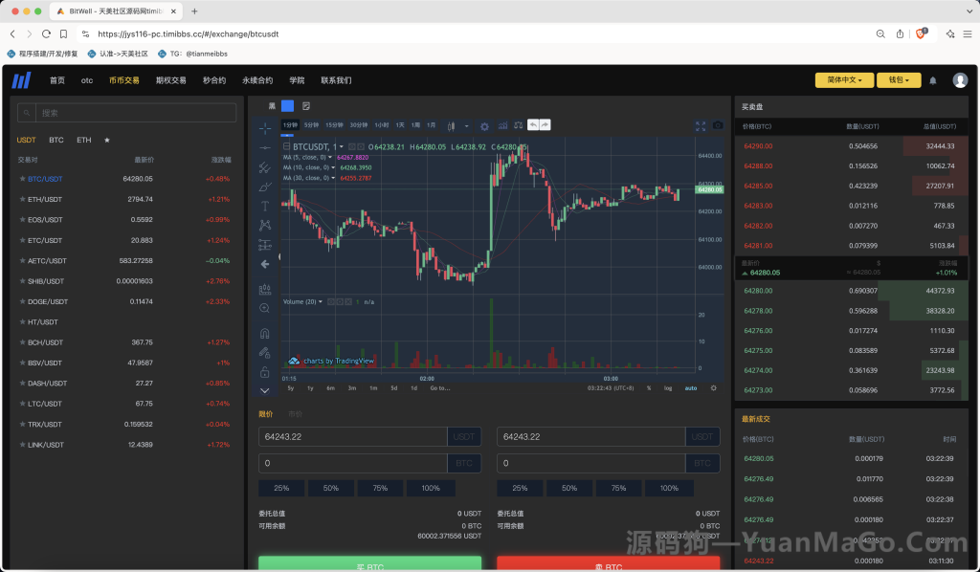Toggle percent scale on the price axis

point(649,388)
